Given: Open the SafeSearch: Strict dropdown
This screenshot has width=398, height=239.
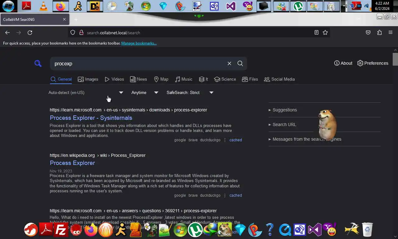Looking at the screenshot, I should [190, 92].
